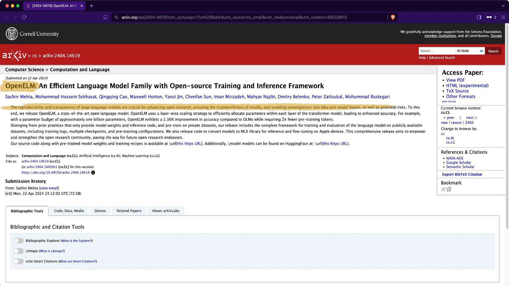Go to prev paper in cs.CL
The image size is (509, 286).
[449, 118]
